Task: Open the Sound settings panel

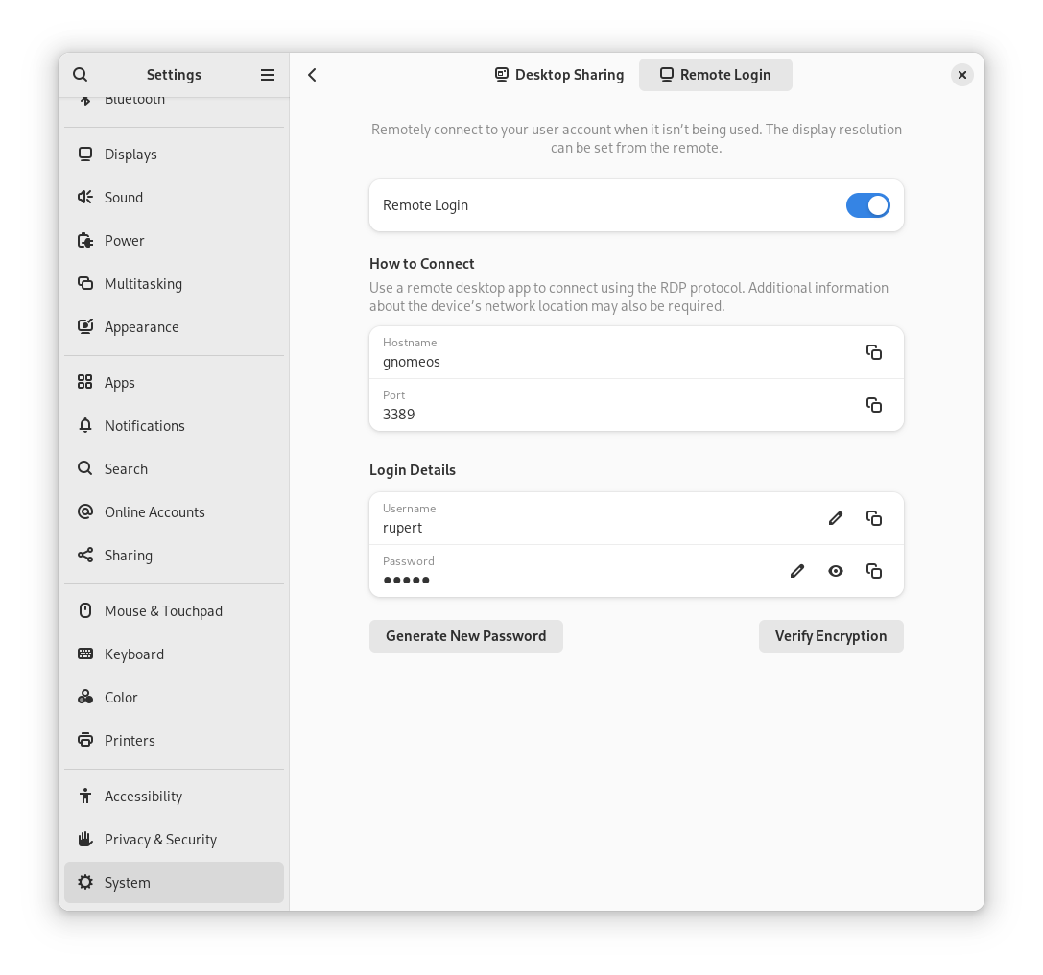Action: click(x=124, y=198)
